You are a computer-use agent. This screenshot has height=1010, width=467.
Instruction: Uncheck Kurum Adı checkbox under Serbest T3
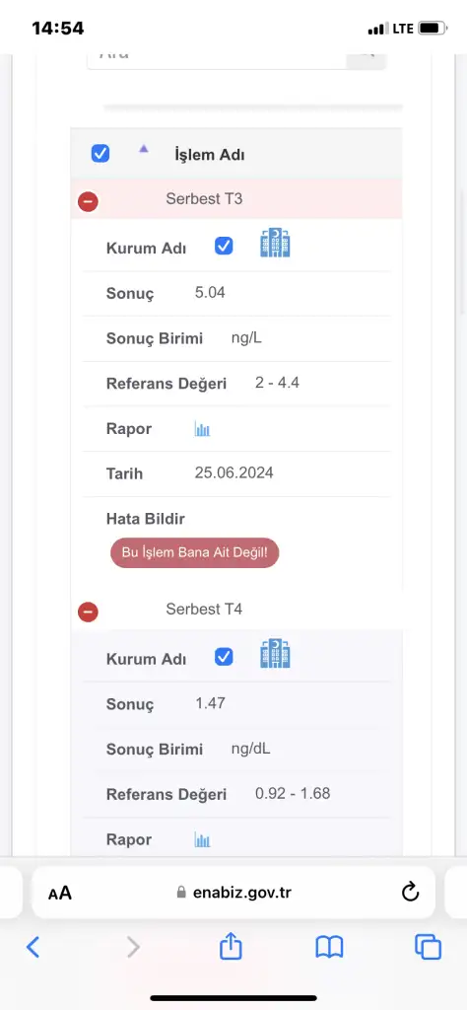tap(224, 246)
